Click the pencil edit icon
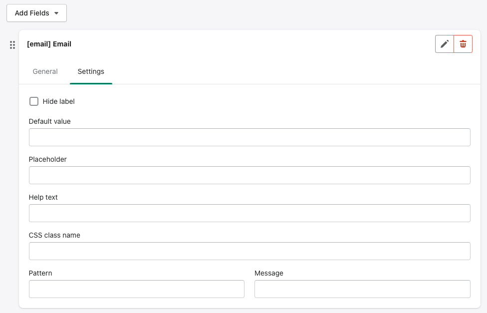 point(445,44)
